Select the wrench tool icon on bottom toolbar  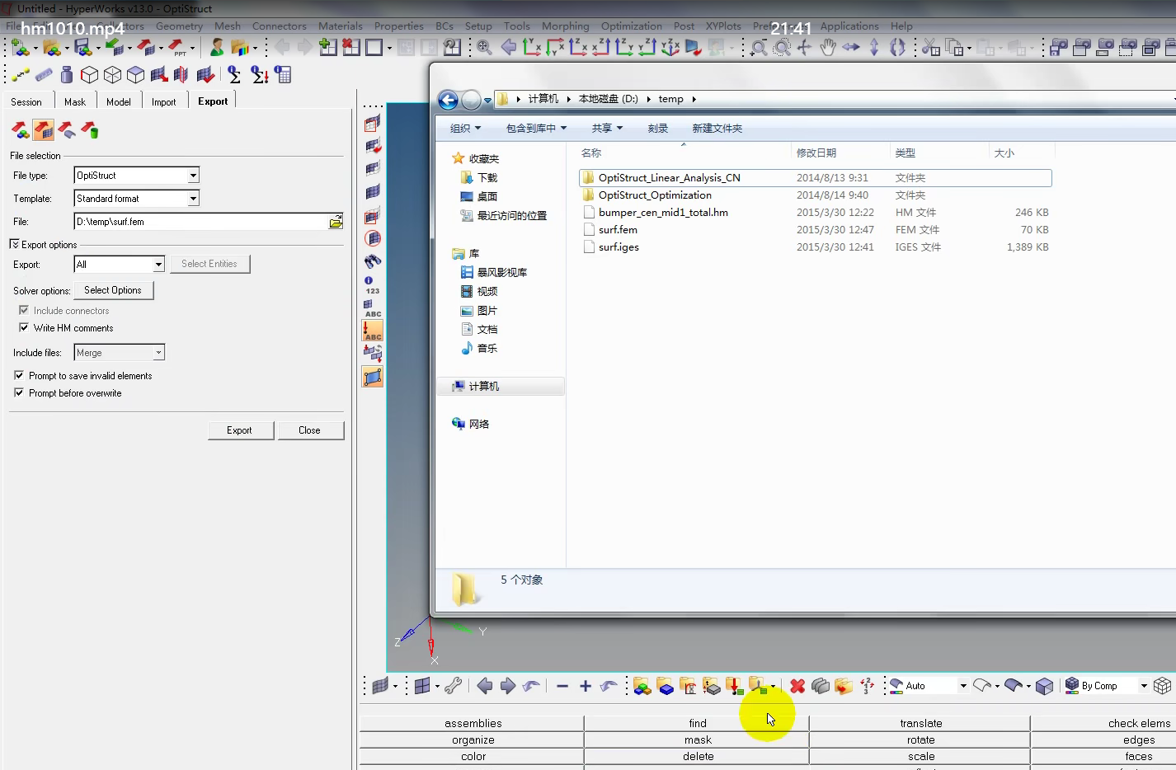454,686
